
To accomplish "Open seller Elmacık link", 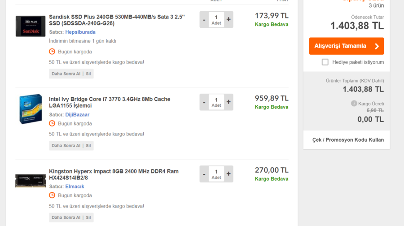I will [75, 187].
